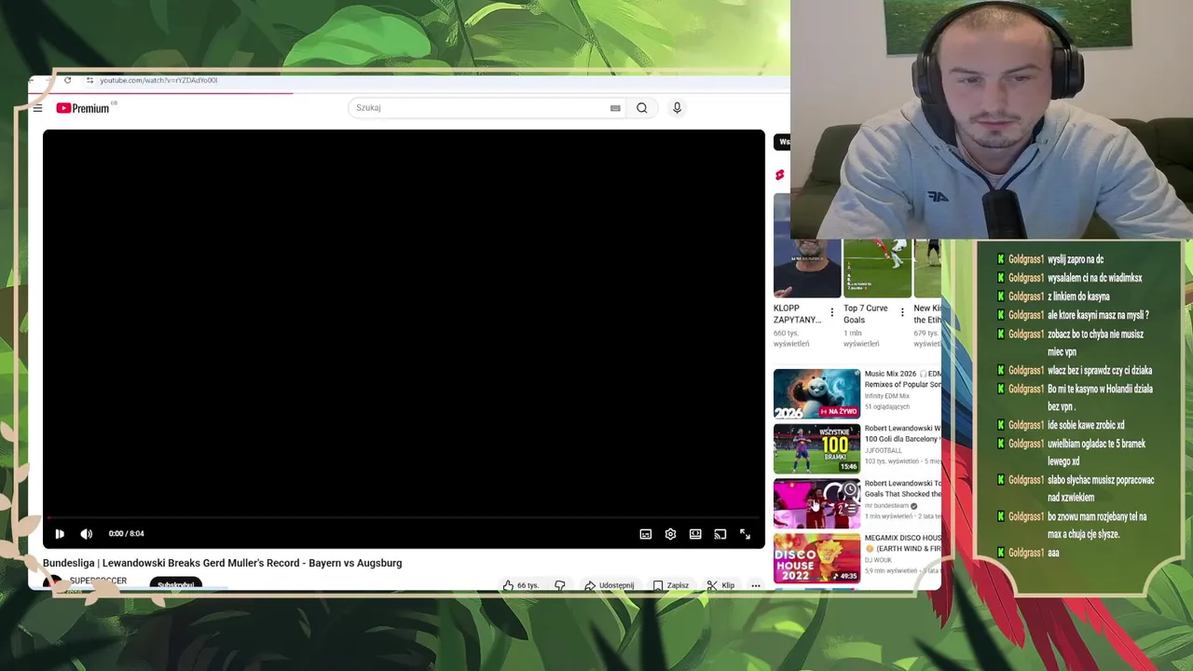Select the youtube.com address bar URL
Viewport: 1193px width, 671px height.
158,80
